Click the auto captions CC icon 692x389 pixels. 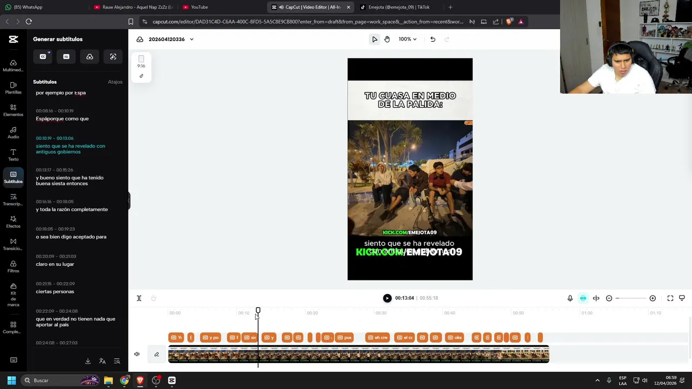pos(43,57)
